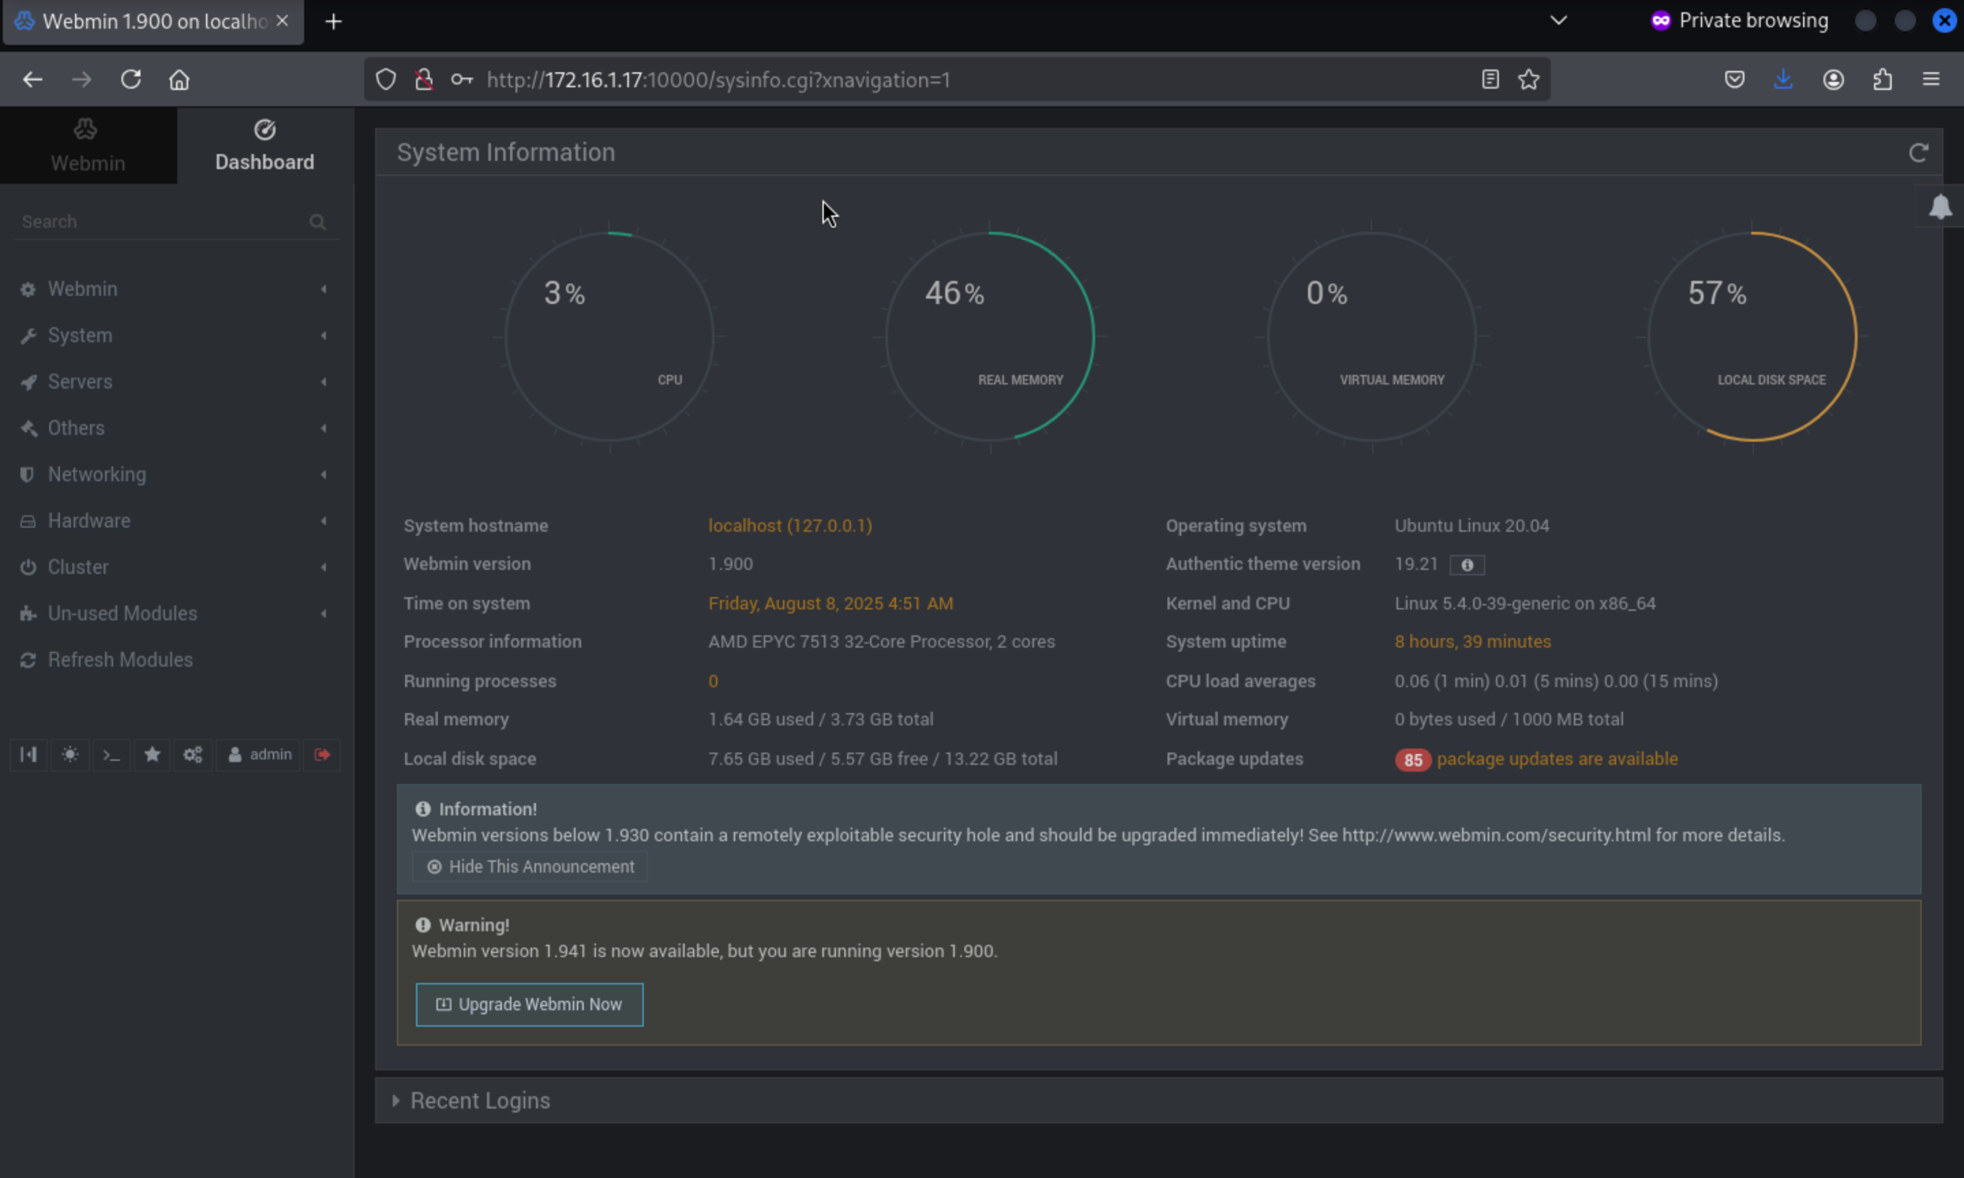The width and height of the screenshot is (1964, 1178).
Task: Refresh the System Information panel
Action: coord(1918,153)
